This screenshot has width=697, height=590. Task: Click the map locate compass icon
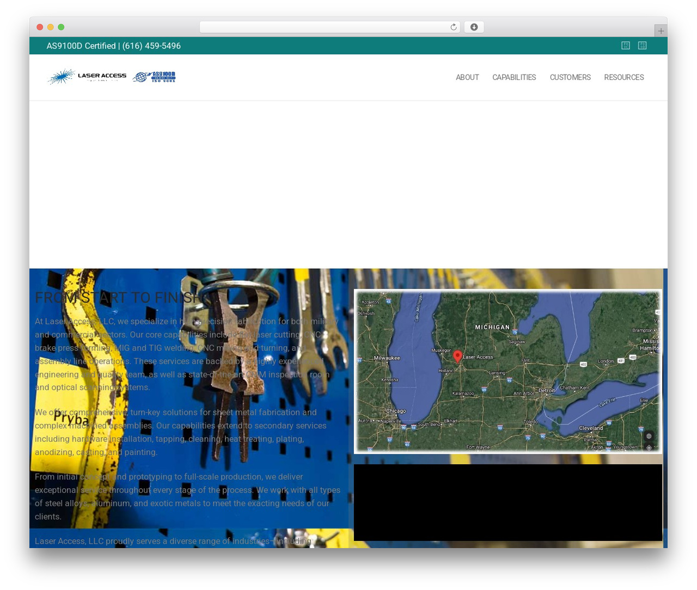(649, 447)
